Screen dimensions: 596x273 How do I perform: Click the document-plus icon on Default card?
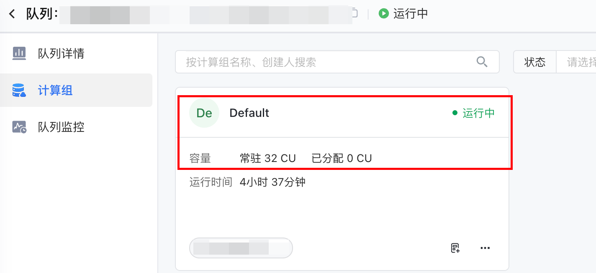click(455, 248)
